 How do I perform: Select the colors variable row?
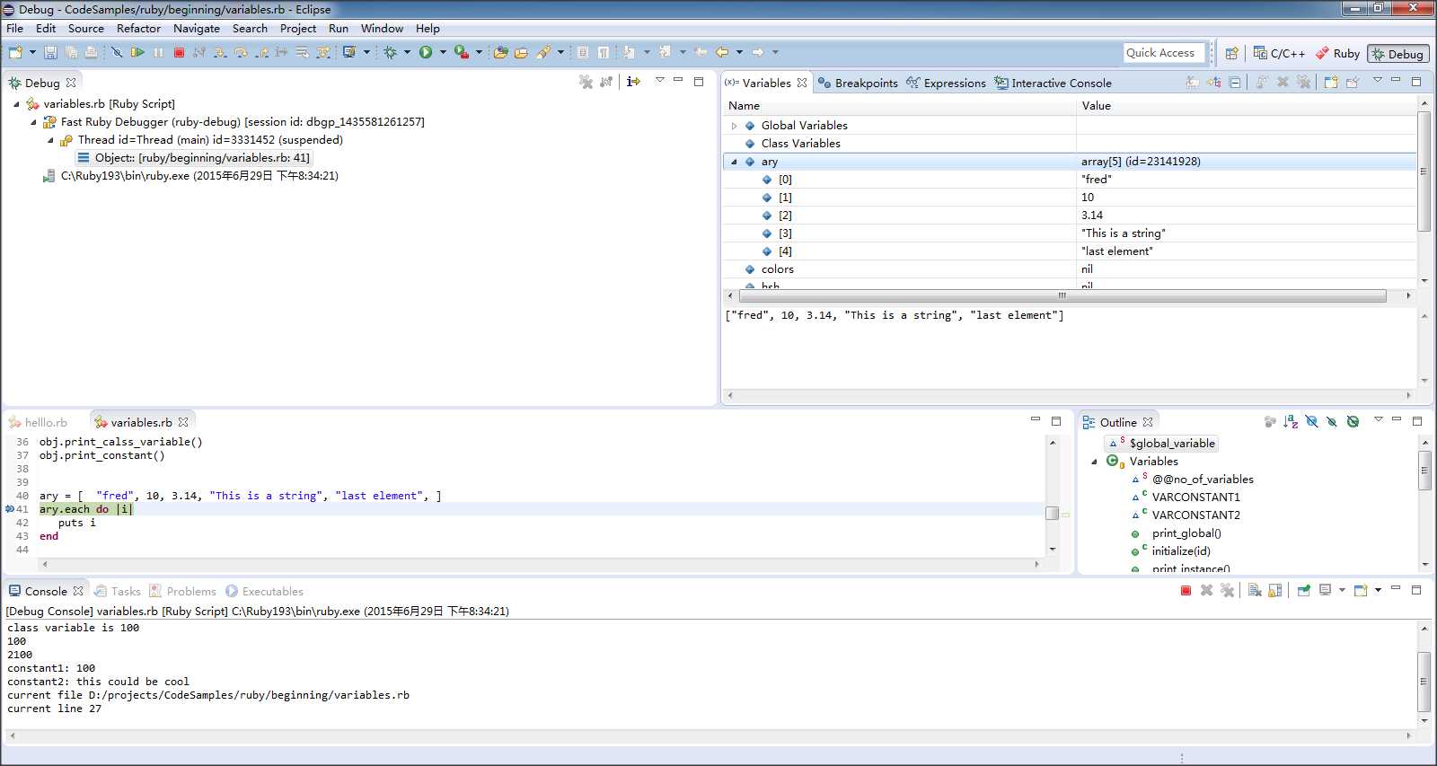pos(1071,269)
